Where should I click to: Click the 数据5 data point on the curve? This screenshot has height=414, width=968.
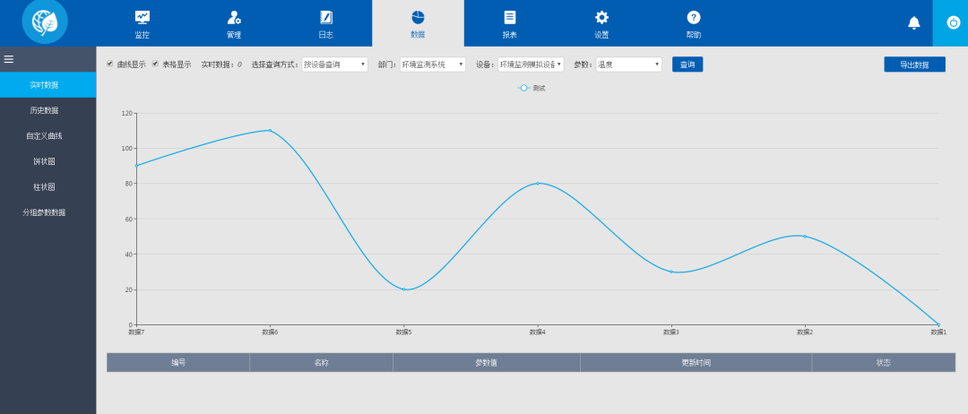tap(403, 289)
